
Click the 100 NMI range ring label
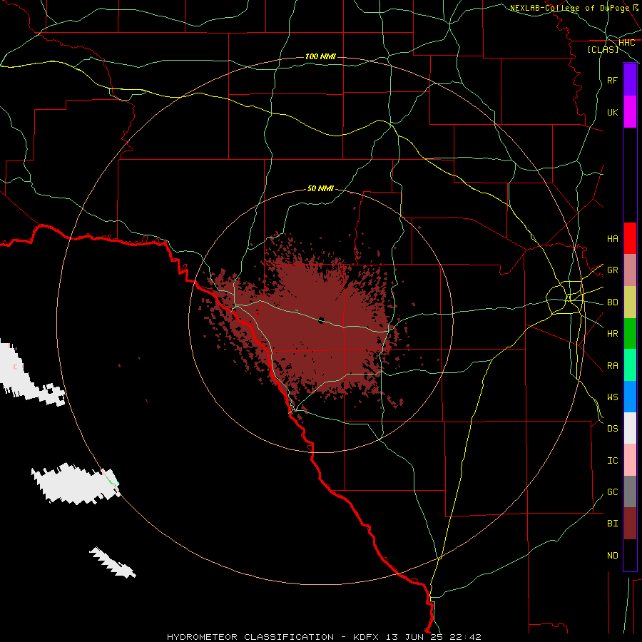click(x=320, y=56)
